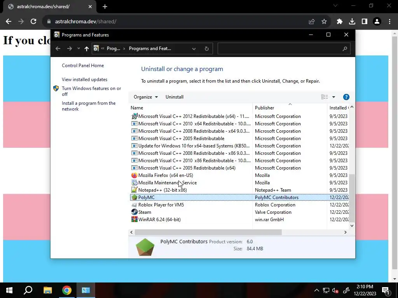Click the Programs and Features search box
Viewport: 398px width, 298px height.
tap(284, 49)
